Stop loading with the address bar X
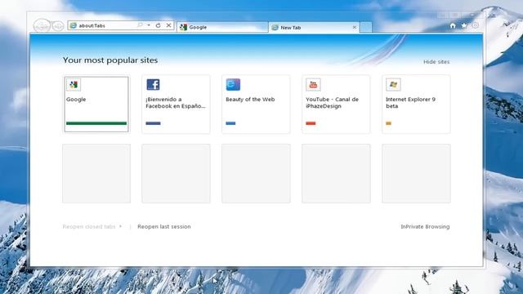The image size is (523, 294). 169,25
